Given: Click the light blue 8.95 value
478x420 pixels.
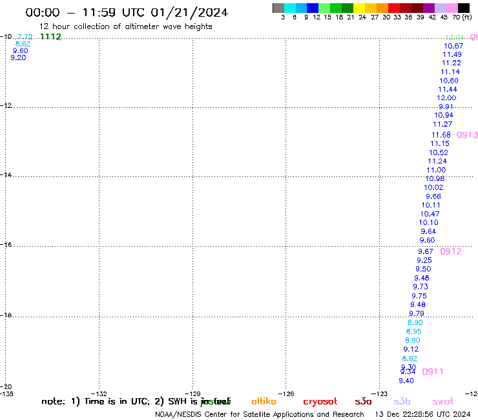Looking at the screenshot, I should (413, 331).
